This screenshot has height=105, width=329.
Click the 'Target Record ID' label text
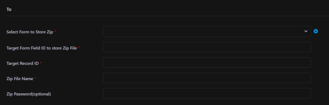pos(23,63)
